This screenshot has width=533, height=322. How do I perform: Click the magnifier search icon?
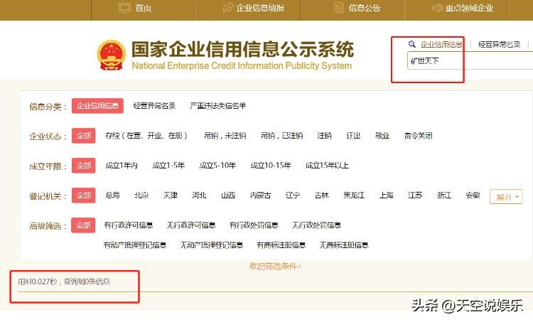tap(411, 44)
